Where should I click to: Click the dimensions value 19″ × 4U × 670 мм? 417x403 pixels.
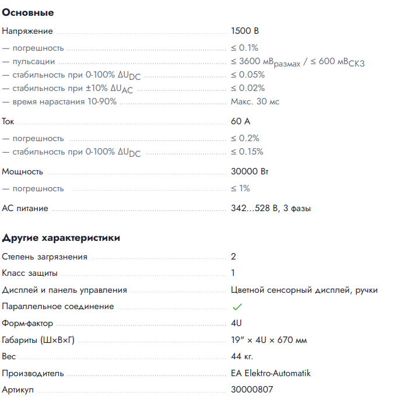tap(269, 340)
